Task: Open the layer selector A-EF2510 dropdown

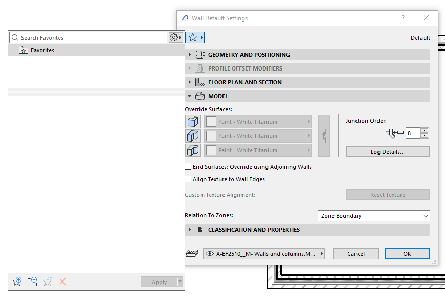Action: coord(263,253)
